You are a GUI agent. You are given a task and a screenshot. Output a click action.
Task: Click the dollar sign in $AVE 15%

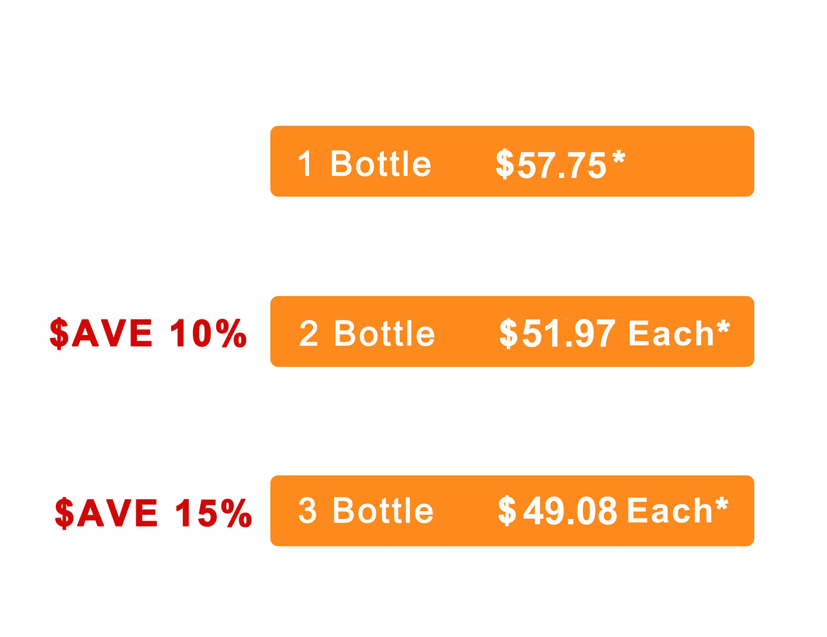coord(64,513)
